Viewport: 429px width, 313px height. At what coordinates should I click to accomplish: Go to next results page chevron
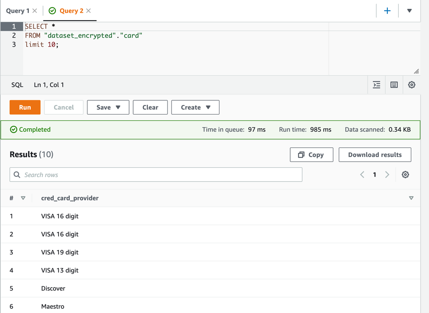point(387,175)
